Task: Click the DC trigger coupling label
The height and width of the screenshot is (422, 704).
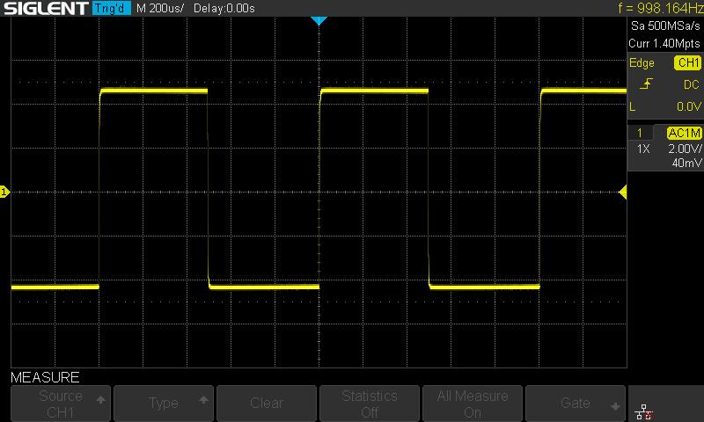Action: coord(691,84)
